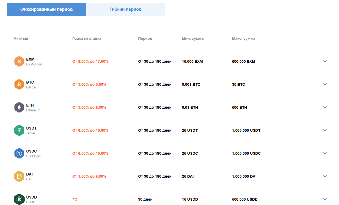
Task: Click the 25 DAI minimum amount
Action: point(188,176)
